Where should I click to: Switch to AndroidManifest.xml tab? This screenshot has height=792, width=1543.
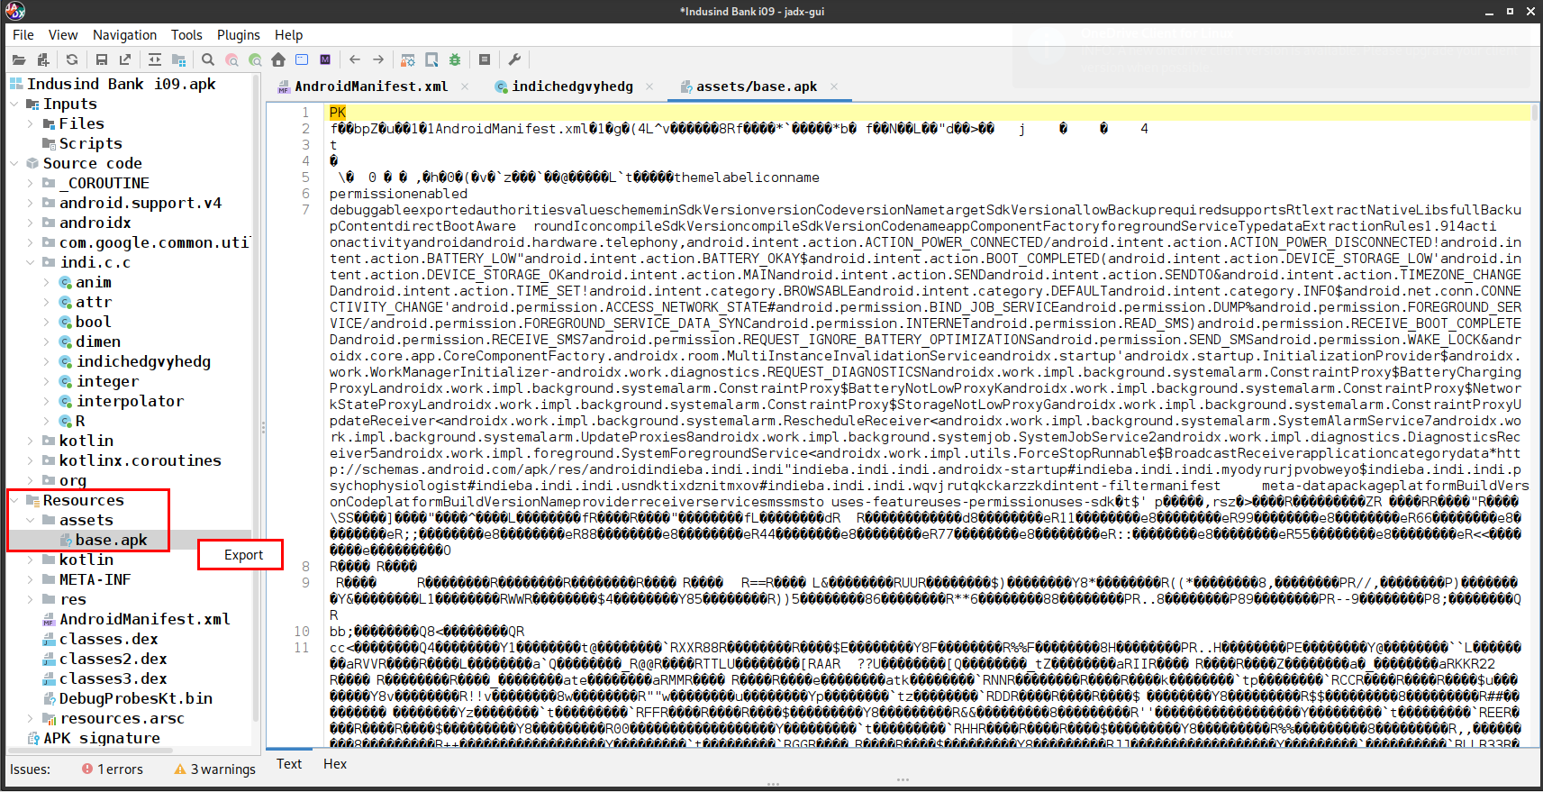(x=371, y=86)
